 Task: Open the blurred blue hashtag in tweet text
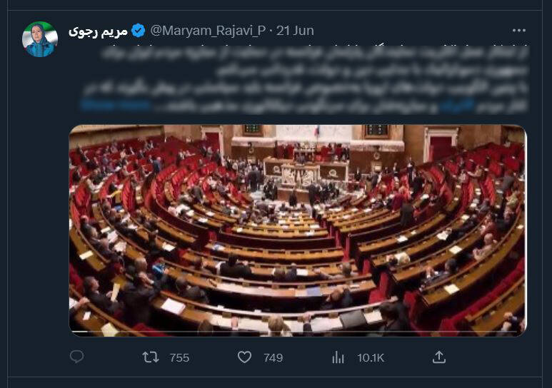click(x=457, y=105)
